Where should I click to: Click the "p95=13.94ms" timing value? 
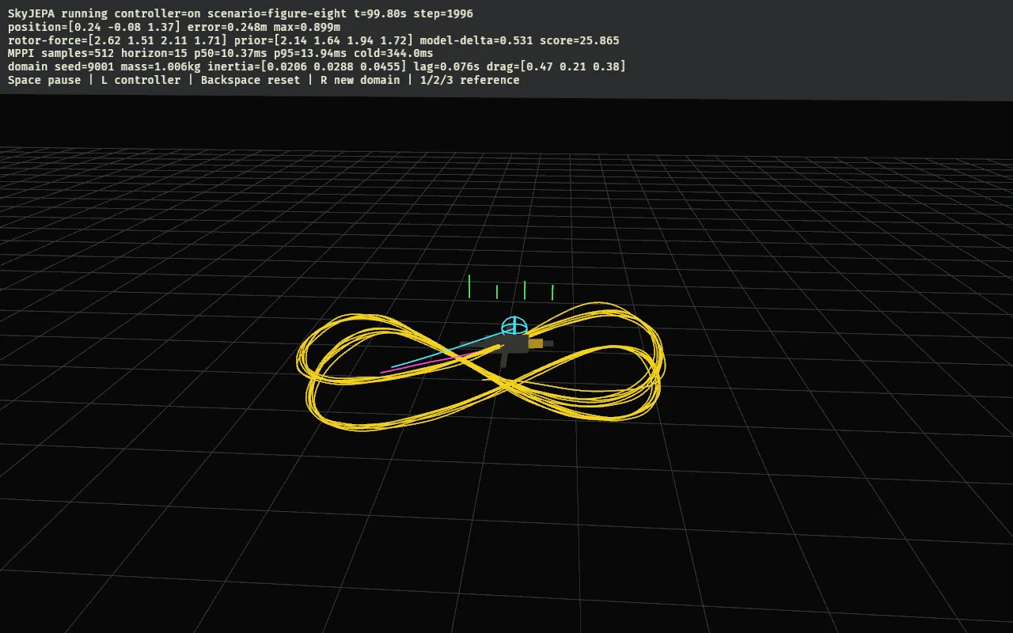[310, 53]
